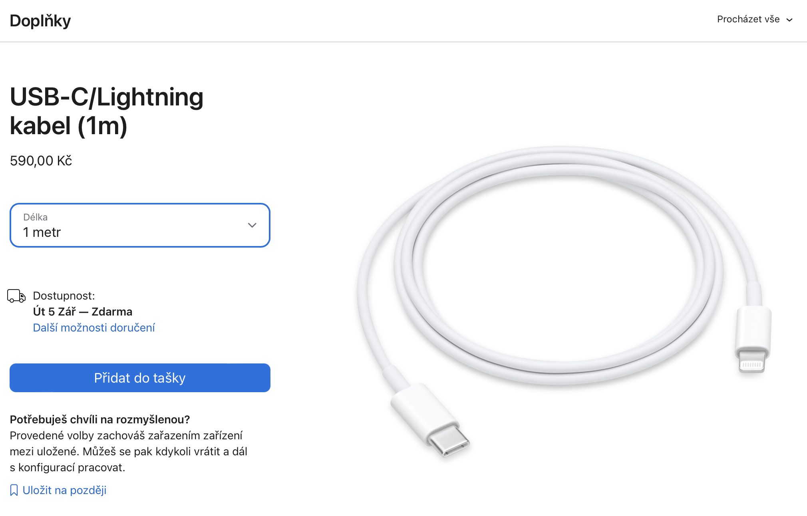This screenshot has height=516, width=807.
Task: Open the Délka 1 metr dropdown
Action: (x=140, y=225)
